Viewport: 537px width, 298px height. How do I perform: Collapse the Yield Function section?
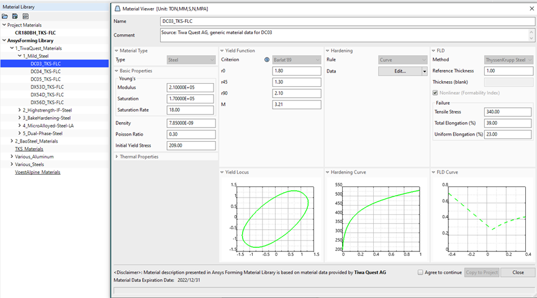222,51
